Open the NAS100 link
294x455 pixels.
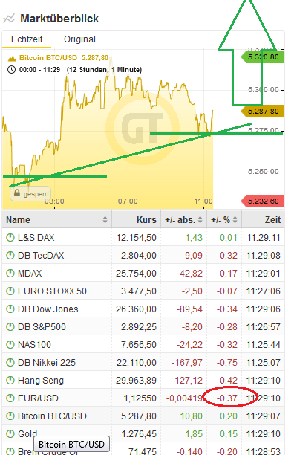point(34,345)
